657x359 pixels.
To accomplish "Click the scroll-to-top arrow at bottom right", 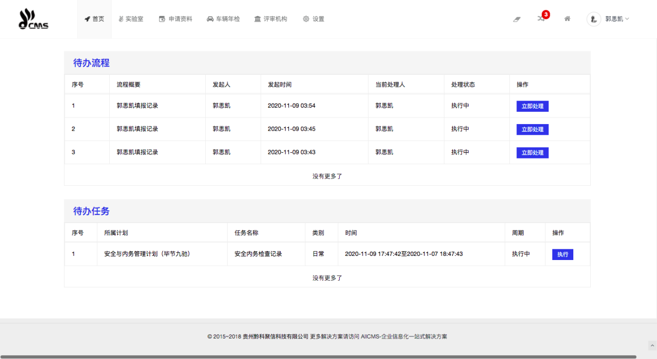I will [x=652, y=345].
